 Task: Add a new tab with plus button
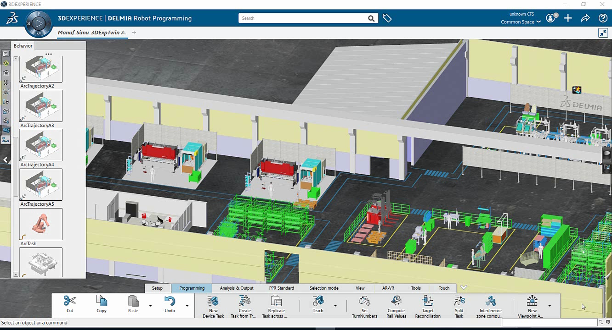coord(134,33)
